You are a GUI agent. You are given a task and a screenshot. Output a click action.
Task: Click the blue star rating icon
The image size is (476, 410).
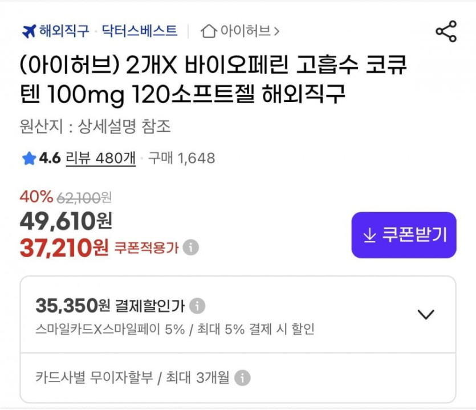coord(29,159)
